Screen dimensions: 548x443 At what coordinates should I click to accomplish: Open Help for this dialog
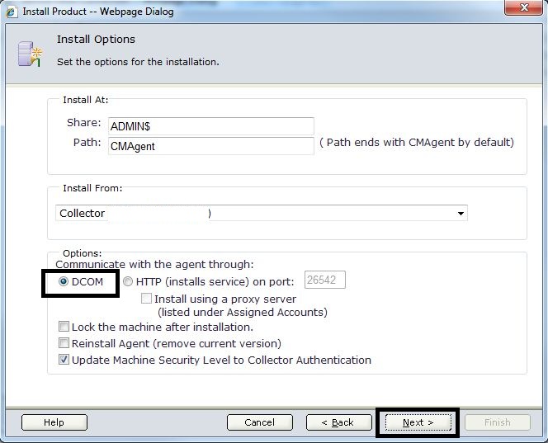(54, 422)
